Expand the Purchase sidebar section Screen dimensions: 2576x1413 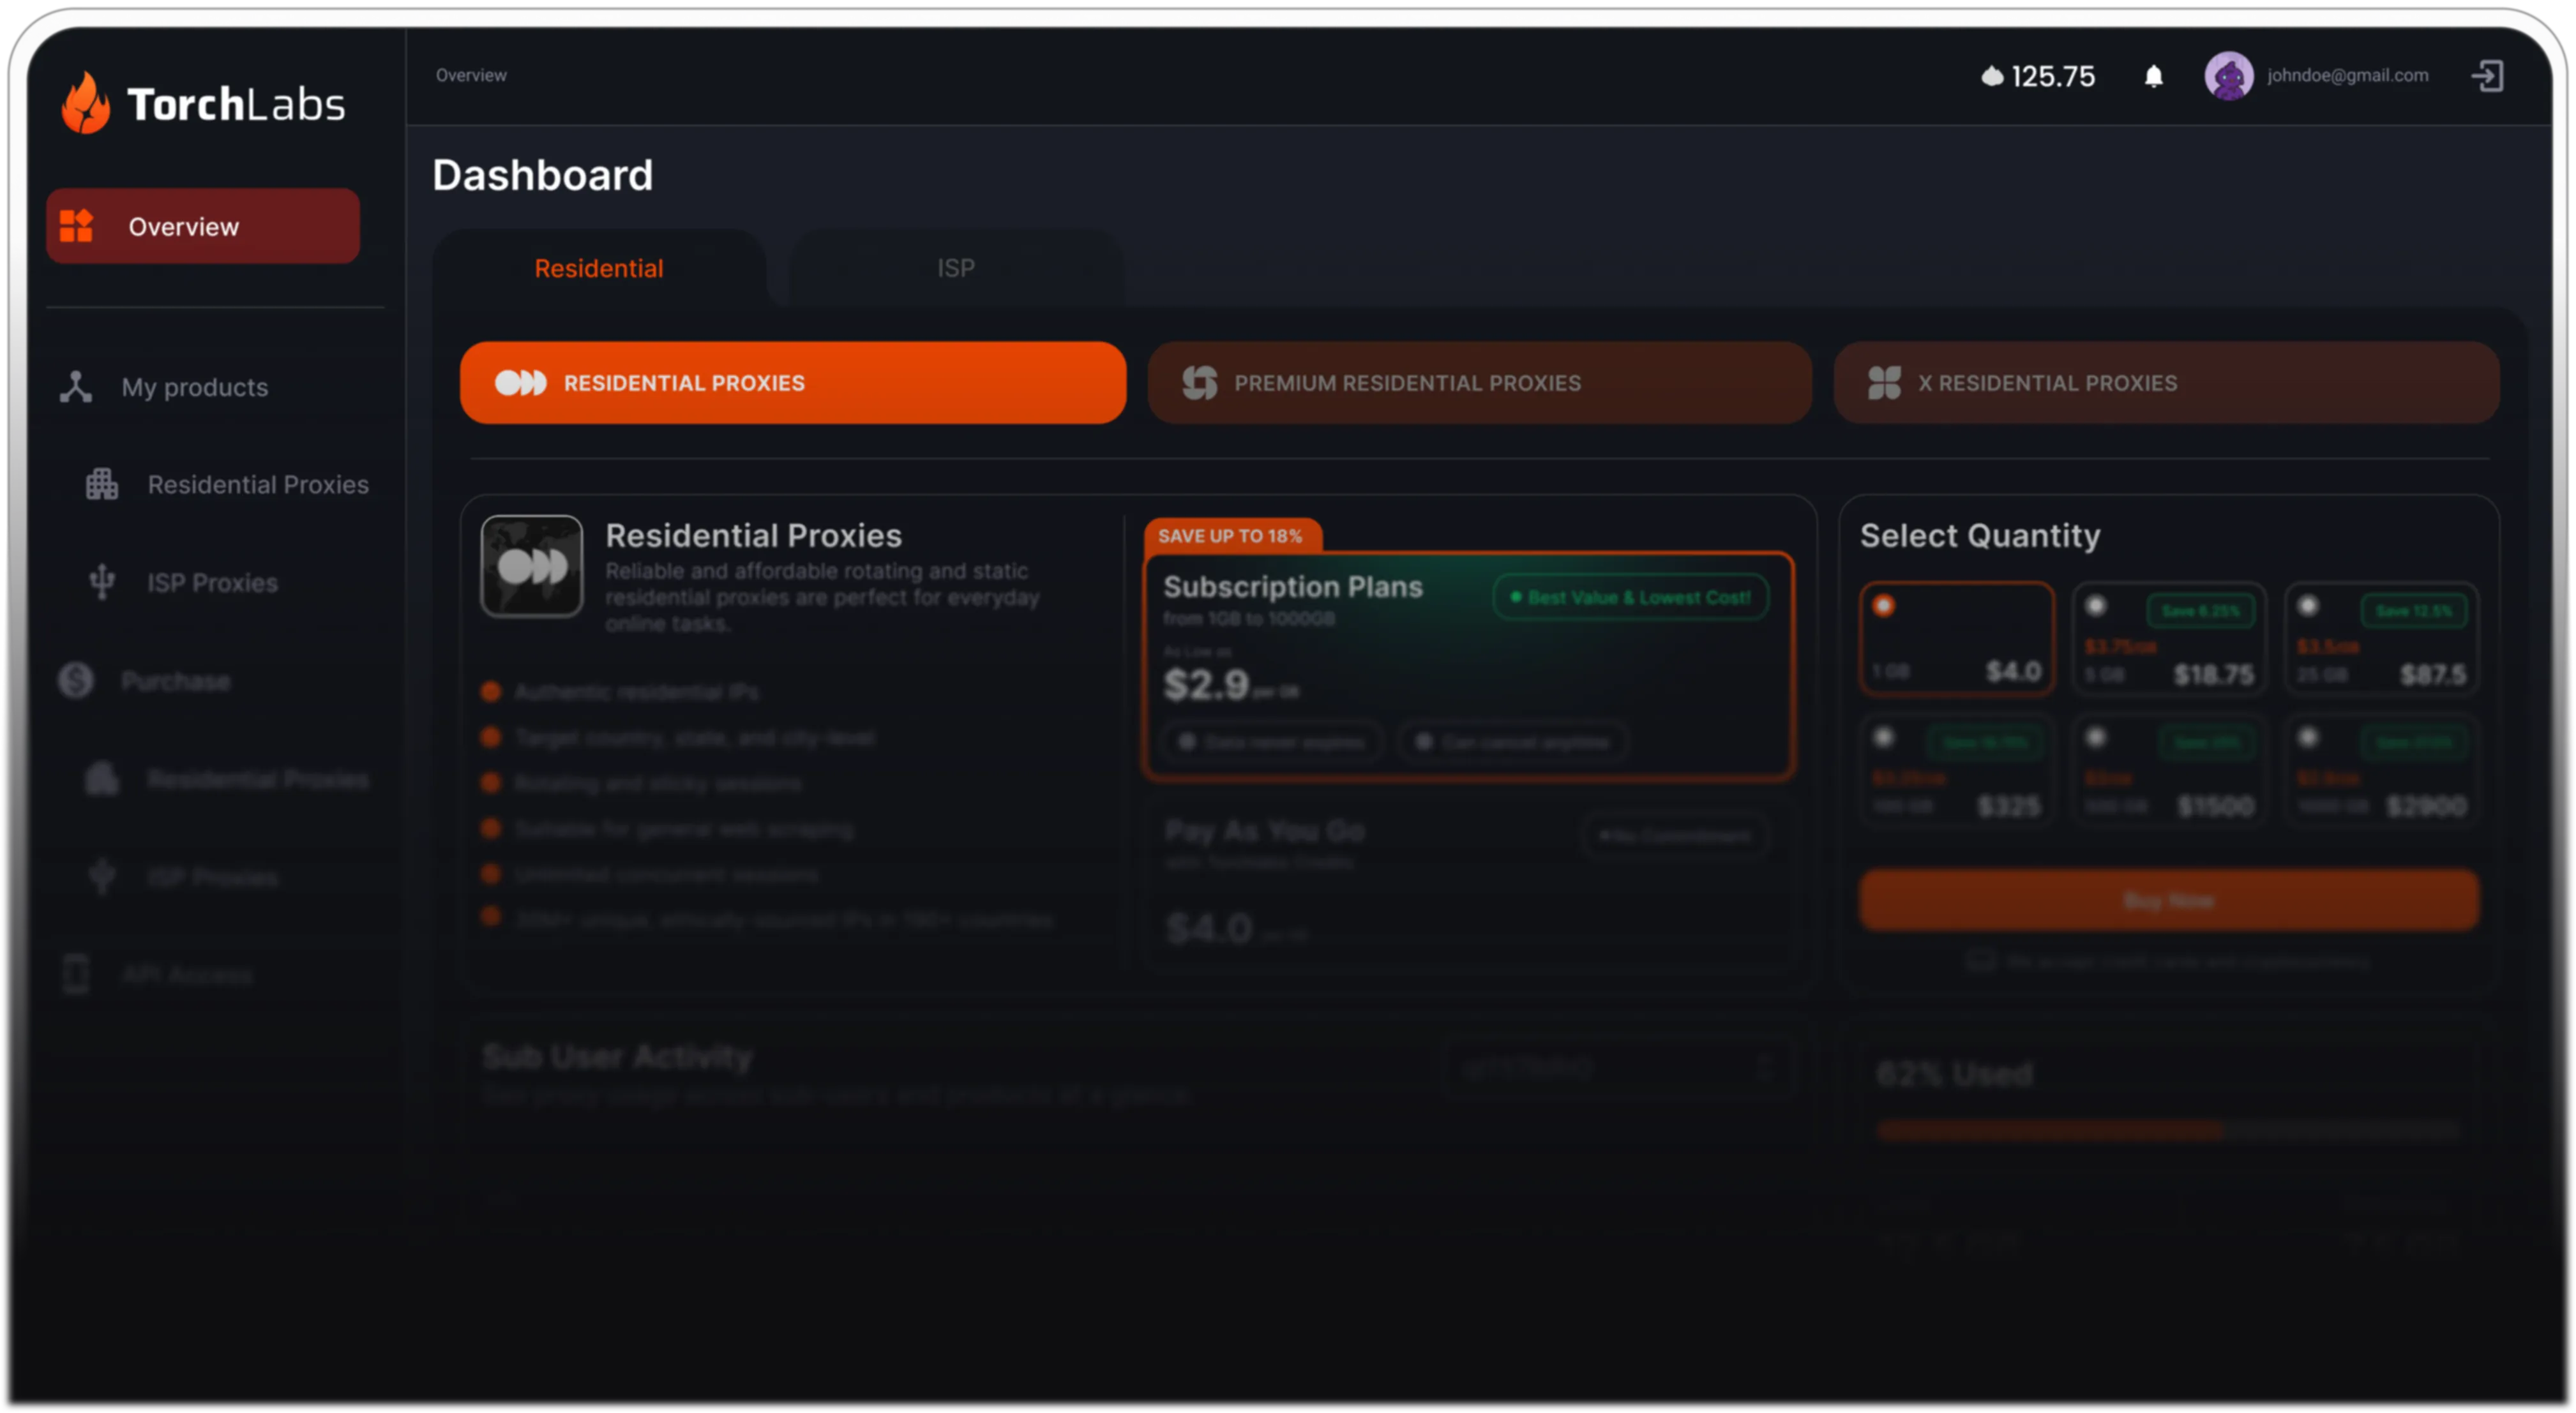[x=176, y=681]
